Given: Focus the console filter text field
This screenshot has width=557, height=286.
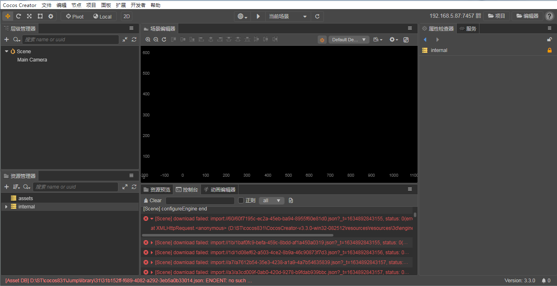Looking at the screenshot, I should 200,201.
